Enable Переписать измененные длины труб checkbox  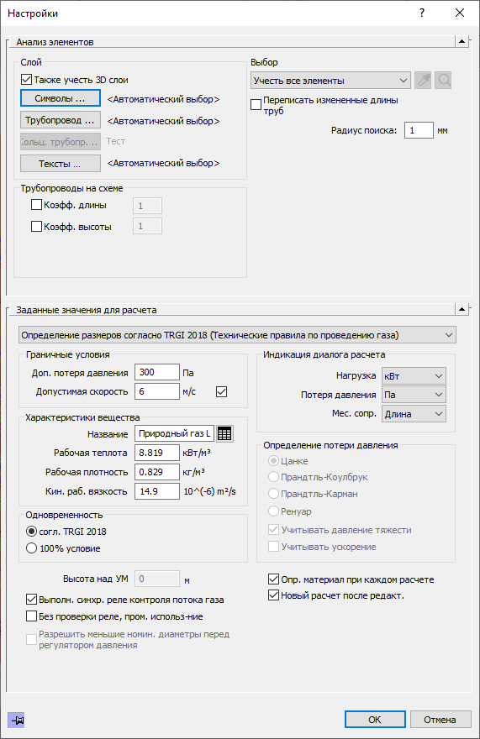256,105
